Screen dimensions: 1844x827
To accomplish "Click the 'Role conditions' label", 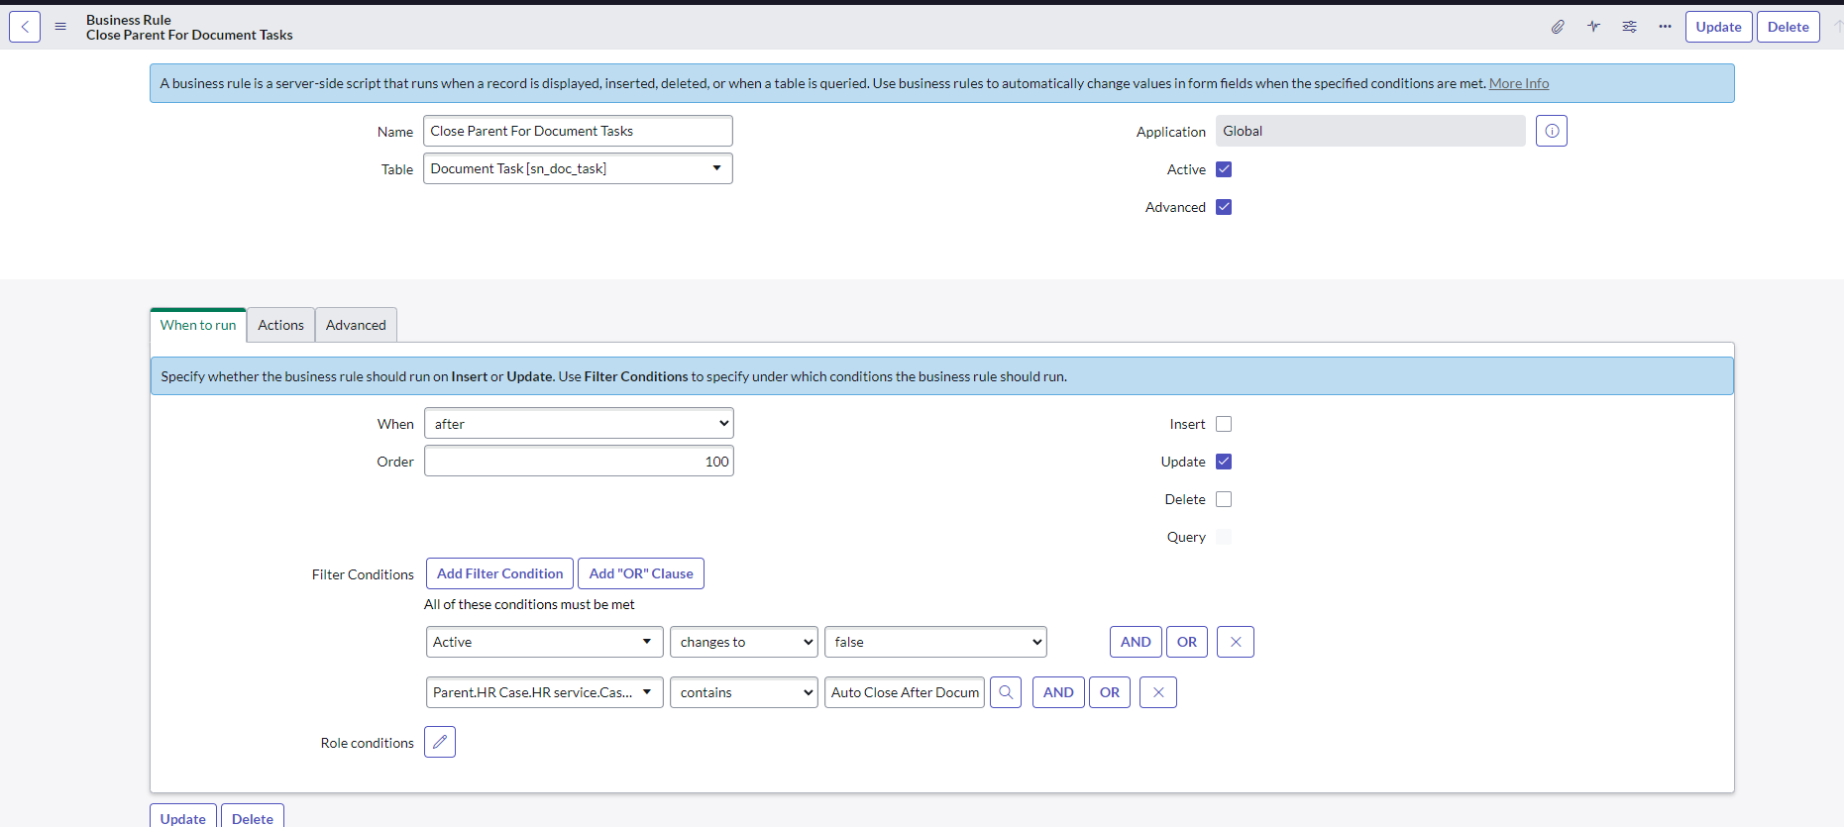I will point(368,743).
